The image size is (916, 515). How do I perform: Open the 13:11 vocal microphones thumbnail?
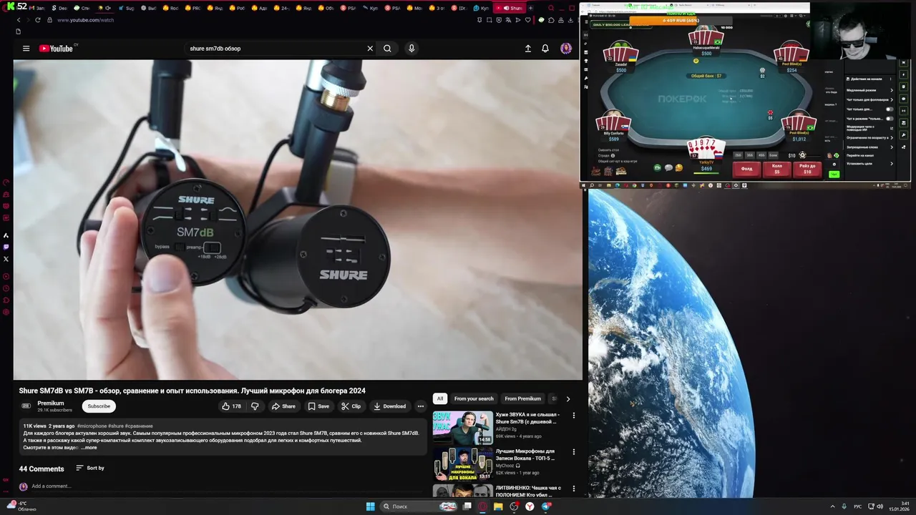(x=462, y=464)
